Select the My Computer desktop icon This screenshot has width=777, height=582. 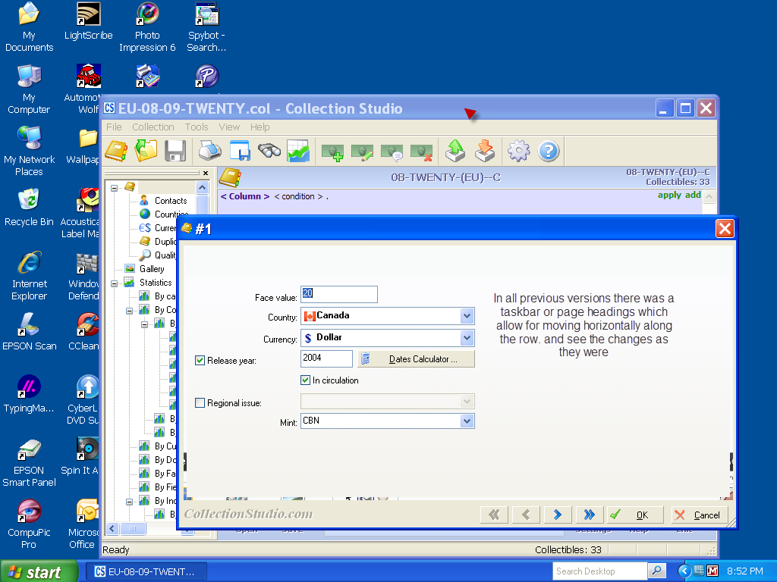(x=29, y=89)
